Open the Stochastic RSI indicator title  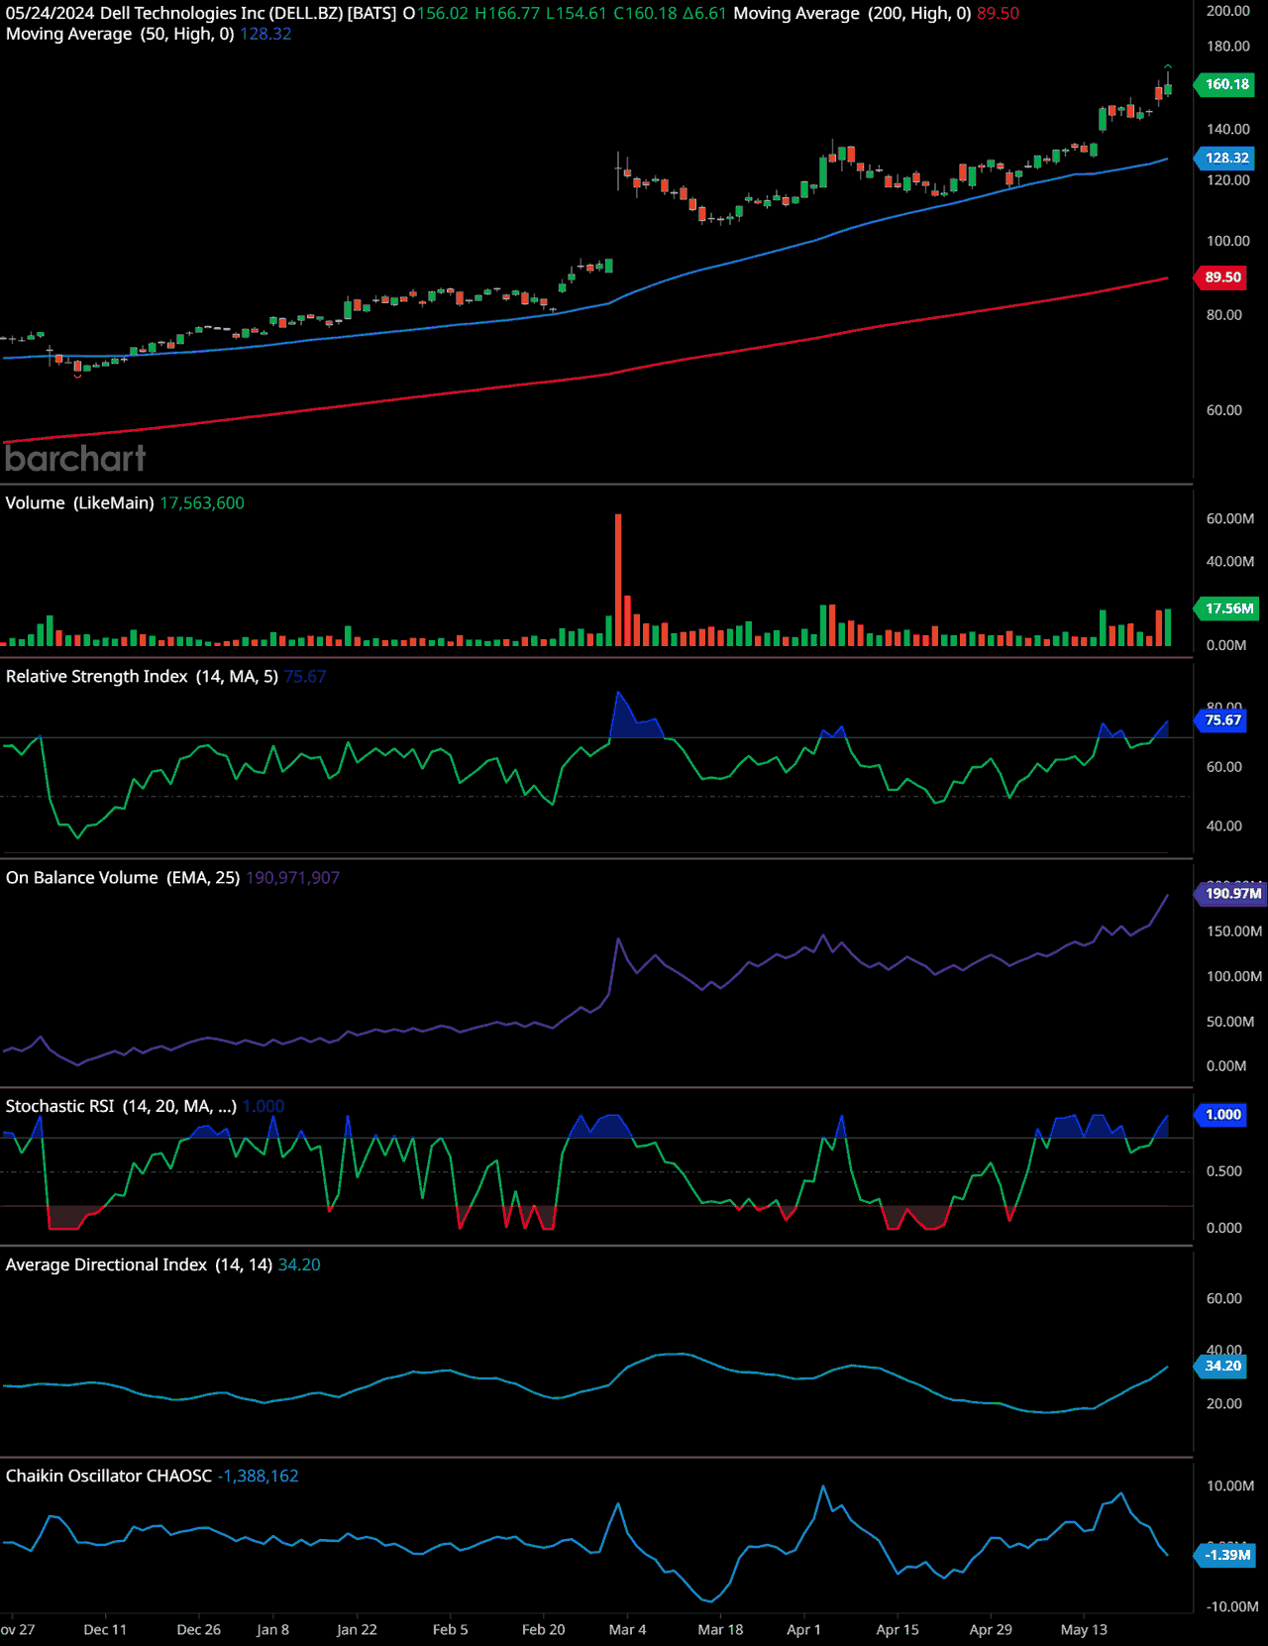point(121,1106)
